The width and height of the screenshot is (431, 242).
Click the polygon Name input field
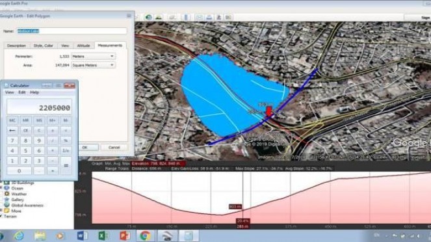click(72, 31)
